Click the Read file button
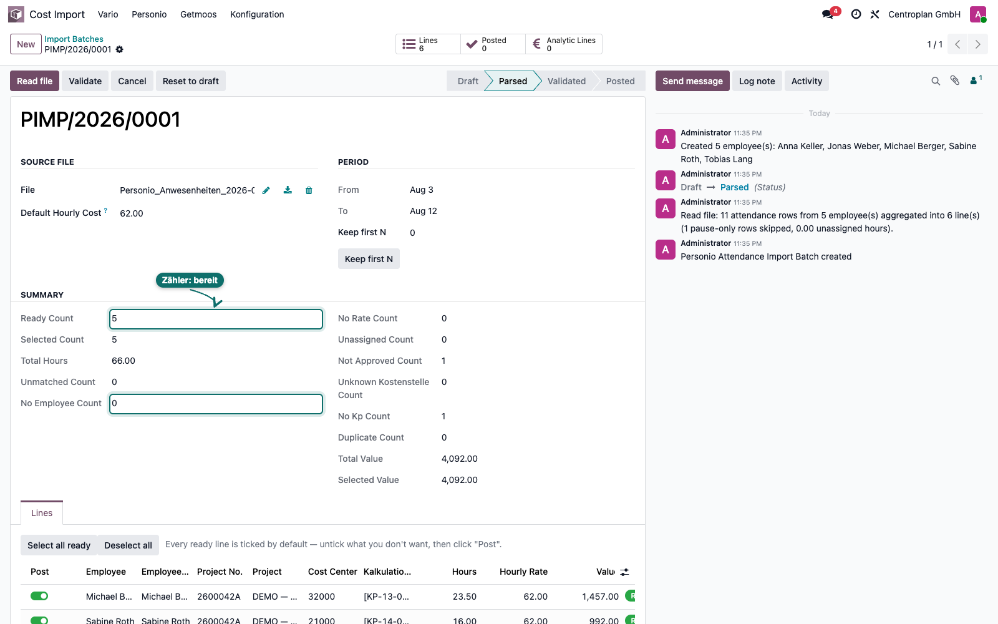This screenshot has width=998, height=624. (35, 81)
